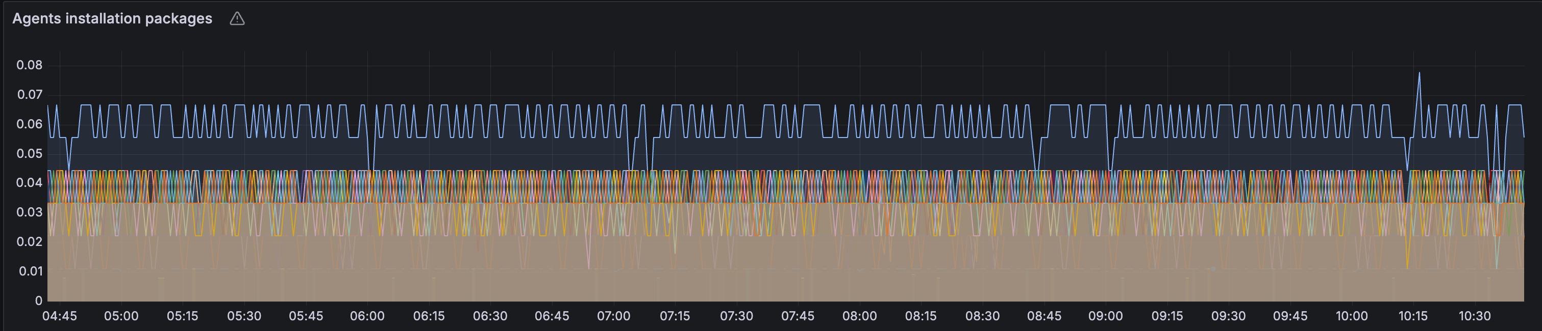The height and width of the screenshot is (331, 1542).
Task: Click the 0.07 y-axis value
Action: (x=29, y=94)
